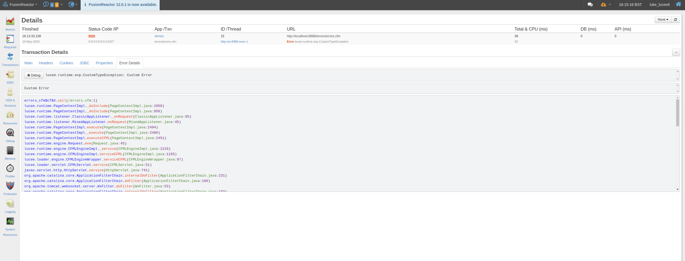Click the Custom Error message text
The height and width of the screenshot is (261, 685).
[x=37, y=88]
